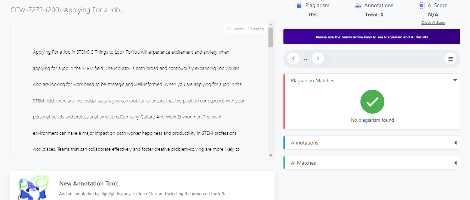470x200 pixels.
Task: Click the Annotations people icon
Action: pyautogui.click(x=358, y=6)
